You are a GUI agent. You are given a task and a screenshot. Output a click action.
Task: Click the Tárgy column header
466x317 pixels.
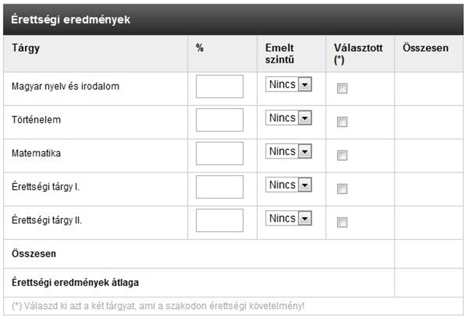25,47
